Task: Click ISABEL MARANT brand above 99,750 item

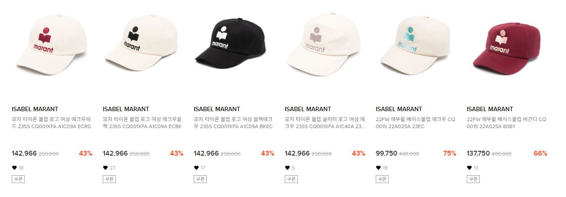Action: [399, 109]
